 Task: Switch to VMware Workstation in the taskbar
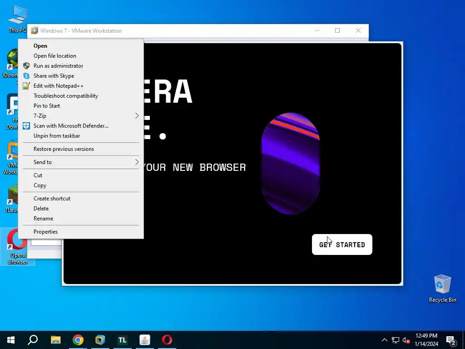click(x=100, y=340)
